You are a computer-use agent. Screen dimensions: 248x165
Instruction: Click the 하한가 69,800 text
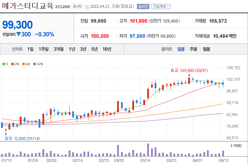tap(161, 36)
